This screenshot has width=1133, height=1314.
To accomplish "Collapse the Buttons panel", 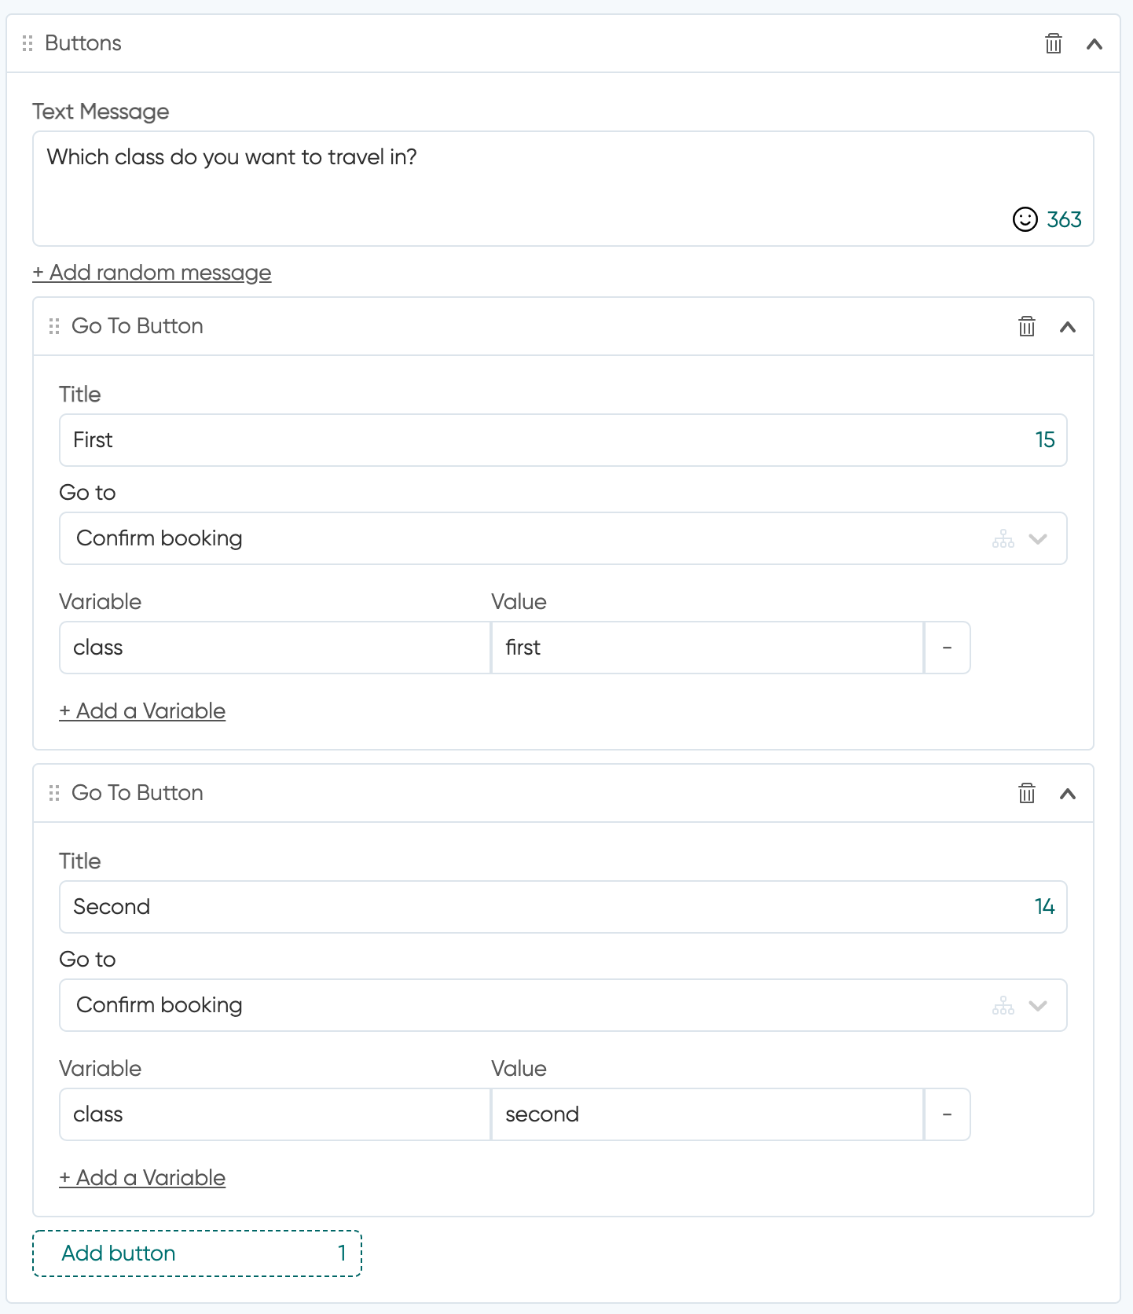I will click(x=1094, y=44).
